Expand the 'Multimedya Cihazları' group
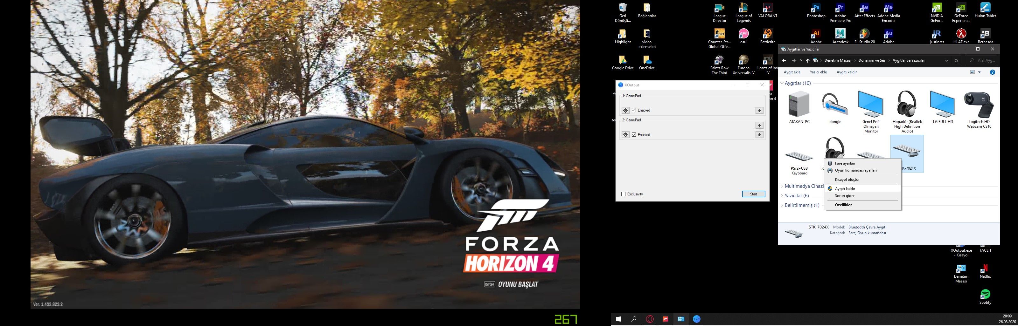The image size is (1018, 326). (782, 186)
